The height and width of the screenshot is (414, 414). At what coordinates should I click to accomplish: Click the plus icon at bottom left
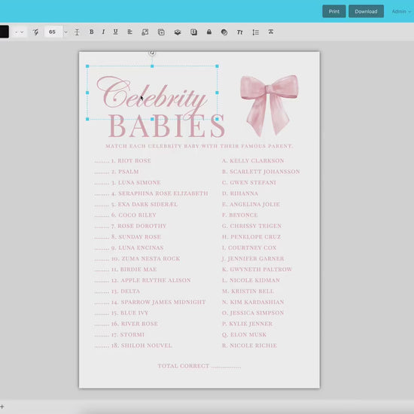tap(2, 406)
